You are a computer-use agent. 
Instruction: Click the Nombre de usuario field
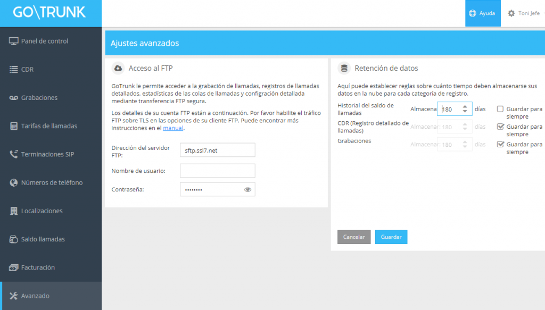(x=218, y=171)
